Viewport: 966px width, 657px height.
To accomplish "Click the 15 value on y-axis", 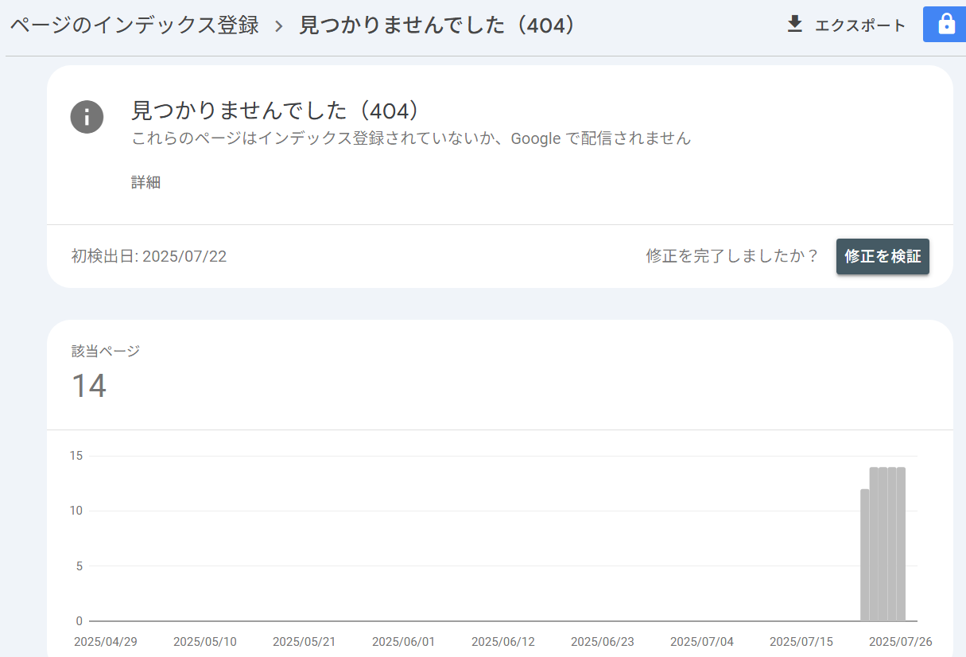I will [76, 456].
